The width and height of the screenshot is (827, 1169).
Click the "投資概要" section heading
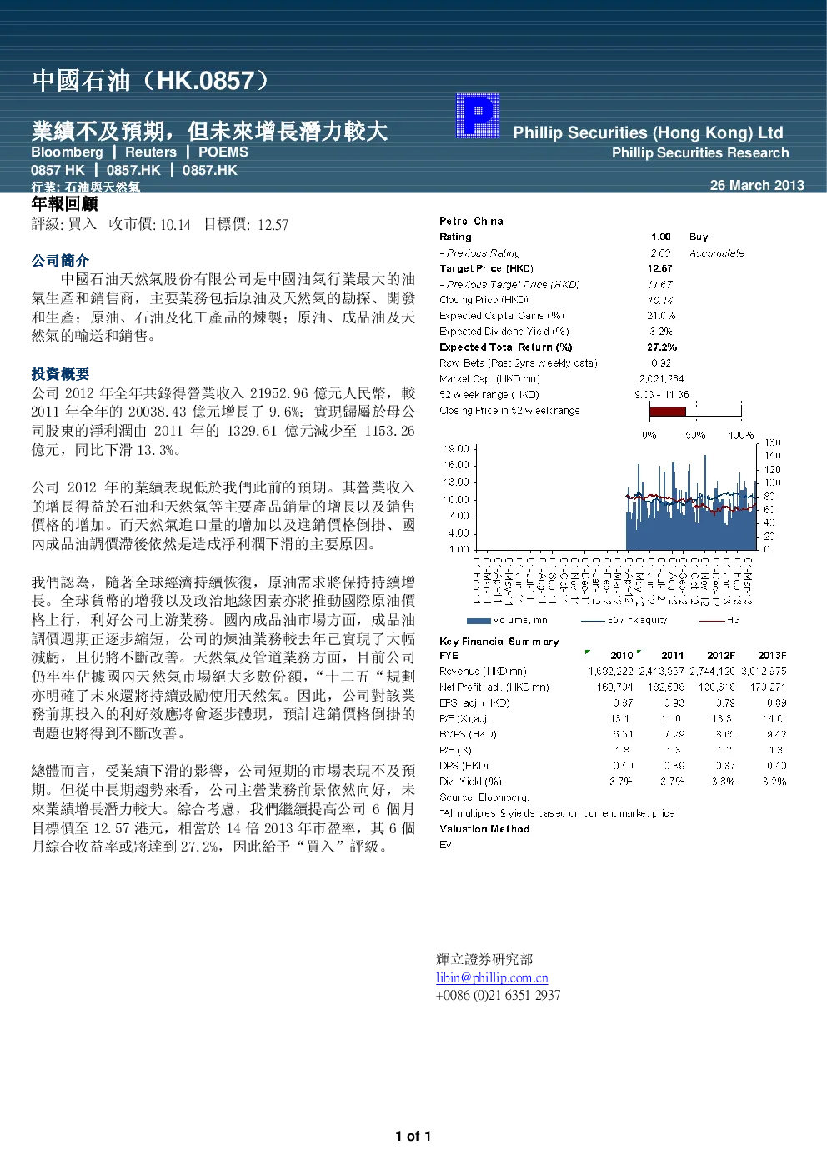(x=60, y=374)
